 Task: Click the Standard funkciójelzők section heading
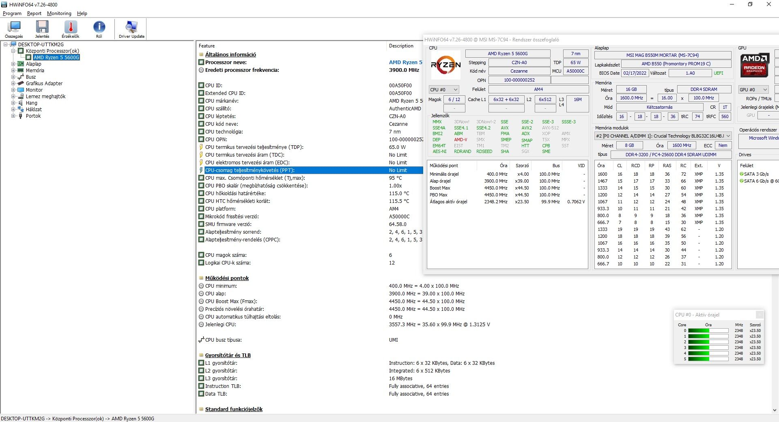click(x=234, y=409)
